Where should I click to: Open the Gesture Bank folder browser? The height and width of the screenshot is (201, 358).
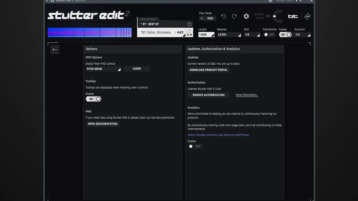(x=189, y=24)
